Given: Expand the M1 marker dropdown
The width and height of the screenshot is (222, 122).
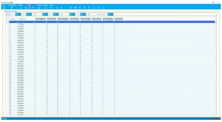Looking at the screenshot, I should point(18,14).
